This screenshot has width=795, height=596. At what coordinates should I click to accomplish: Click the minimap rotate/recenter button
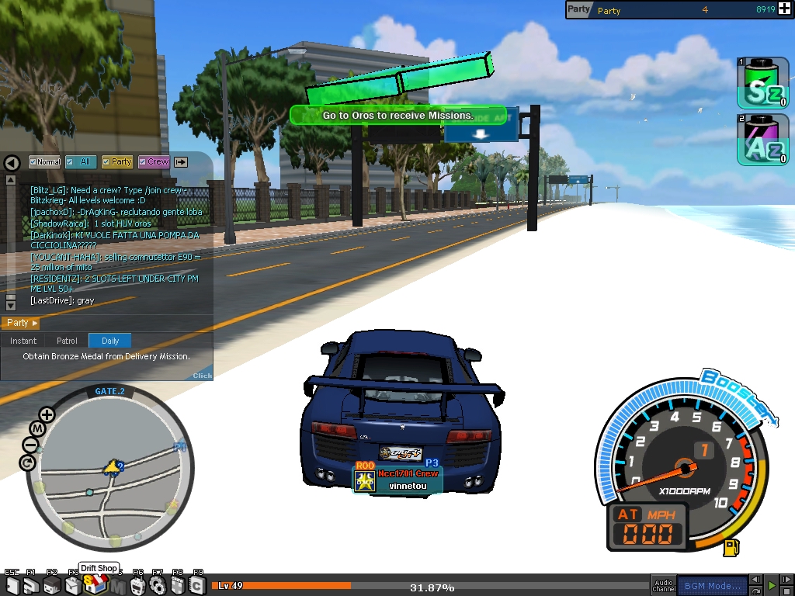27,463
